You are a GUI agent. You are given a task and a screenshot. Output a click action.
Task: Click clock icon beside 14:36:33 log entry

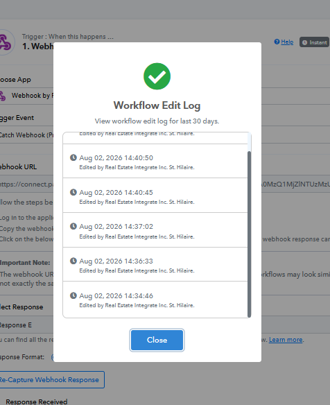(x=73, y=261)
